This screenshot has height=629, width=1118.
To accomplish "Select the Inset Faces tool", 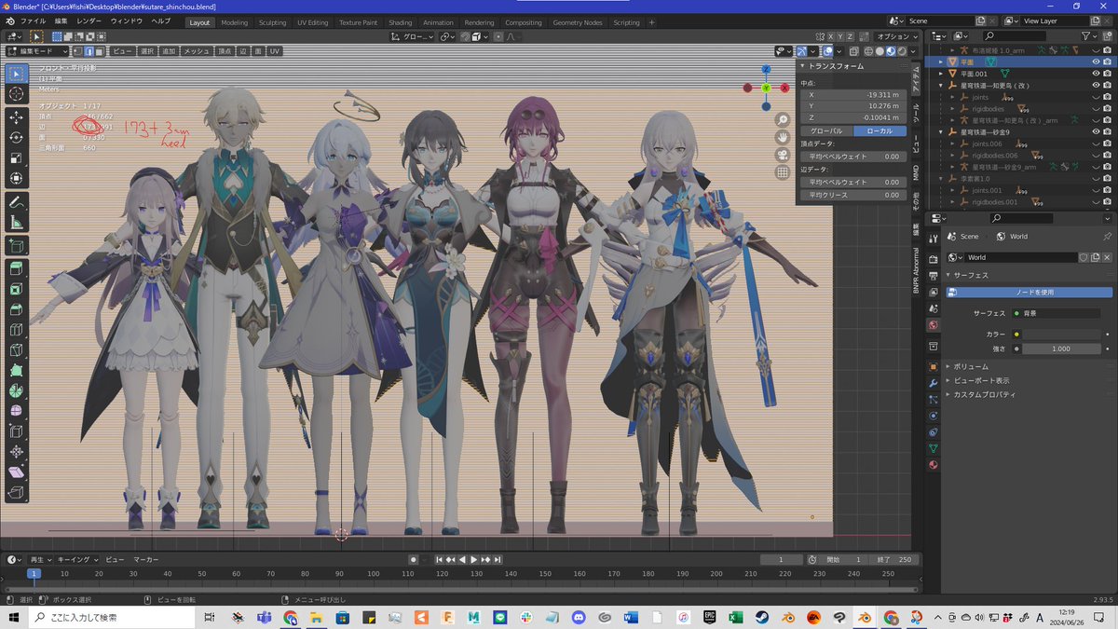I will point(17,290).
